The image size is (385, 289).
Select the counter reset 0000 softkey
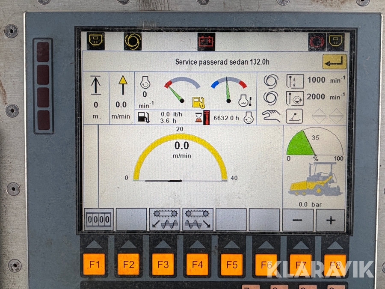[99, 220]
